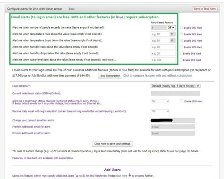Focus the temperature rises above value field

click(x=160, y=34)
